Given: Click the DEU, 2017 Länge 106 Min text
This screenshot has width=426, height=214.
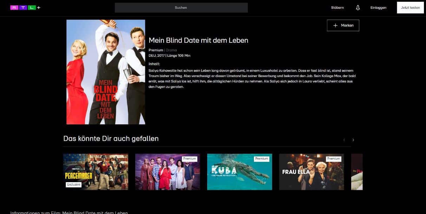Looking at the screenshot, I should click(170, 55).
